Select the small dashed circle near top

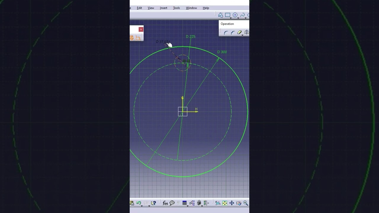[182, 63]
